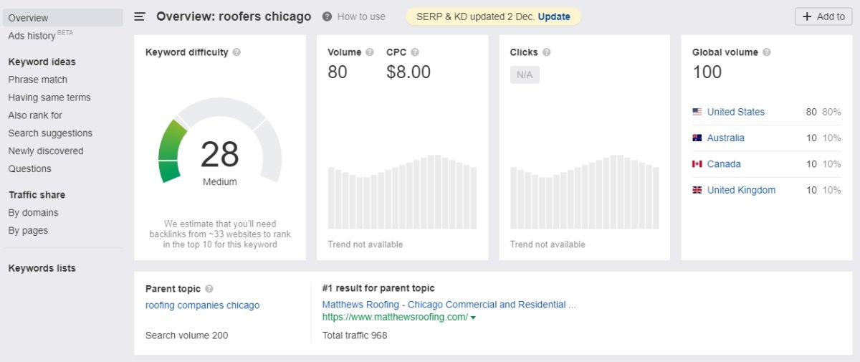Toggle the hamburger sidebar menu icon
860x362 pixels.
140,16
